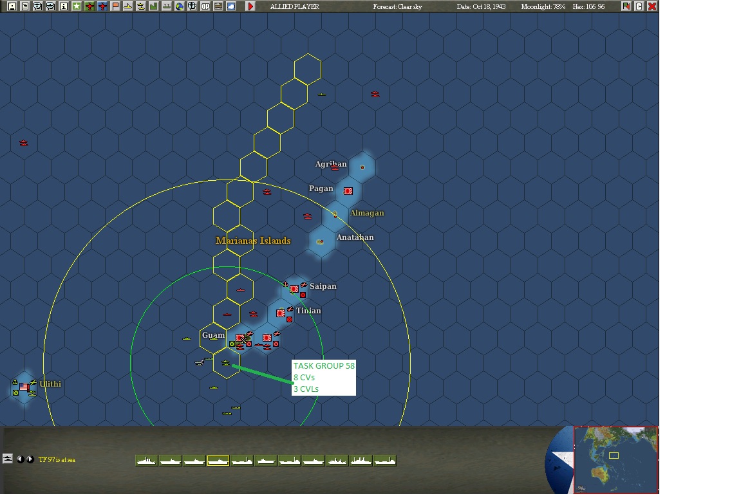The image size is (732, 498).
Task: Select the Almagan island dot
Action: coord(335,215)
